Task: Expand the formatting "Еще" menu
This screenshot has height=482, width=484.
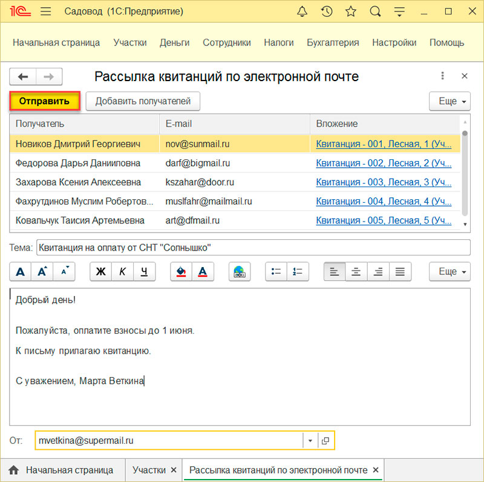Action: [x=450, y=272]
